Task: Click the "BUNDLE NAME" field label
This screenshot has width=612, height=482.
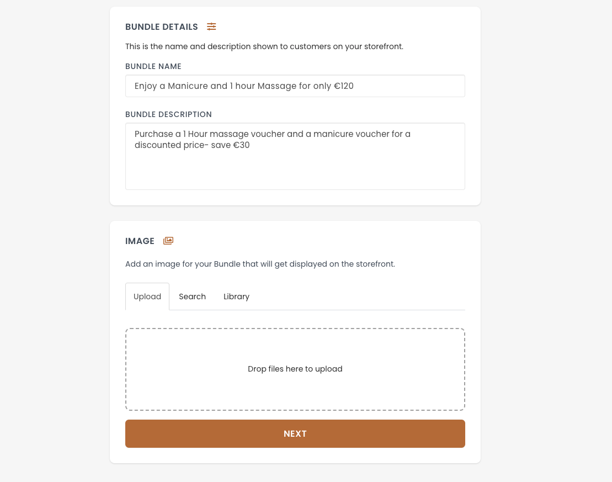Action: coord(153,66)
